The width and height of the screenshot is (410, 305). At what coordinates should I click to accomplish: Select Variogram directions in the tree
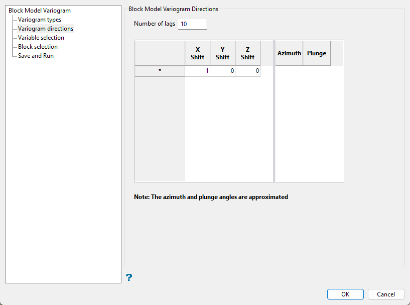[x=46, y=29]
